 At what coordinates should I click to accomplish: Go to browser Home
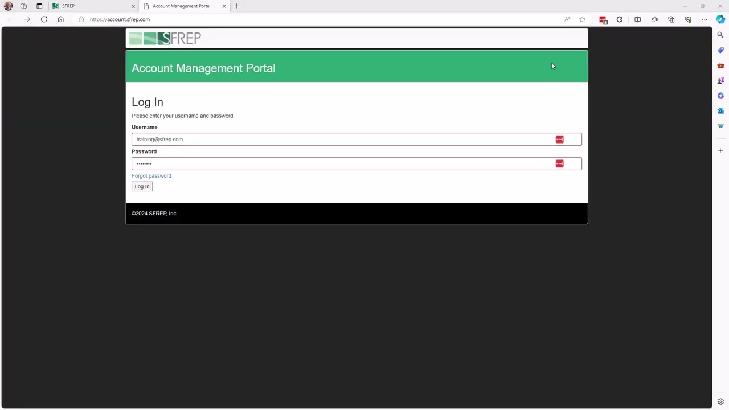[60, 19]
